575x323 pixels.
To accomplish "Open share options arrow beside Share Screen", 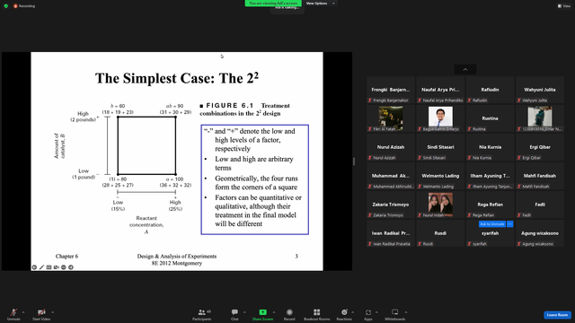I will 274,312.
